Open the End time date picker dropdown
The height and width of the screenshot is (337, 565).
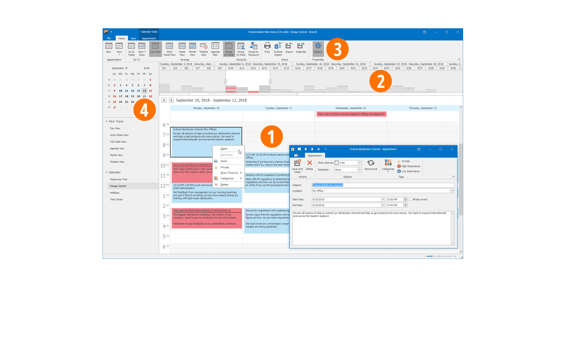pyautogui.click(x=383, y=205)
